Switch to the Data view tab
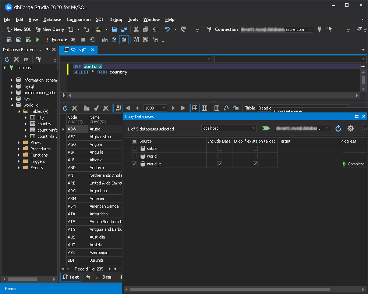This screenshot has height=294, width=368. coord(103,277)
